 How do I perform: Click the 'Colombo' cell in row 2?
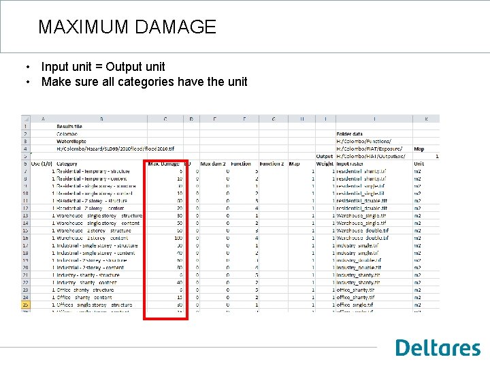(x=67, y=134)
